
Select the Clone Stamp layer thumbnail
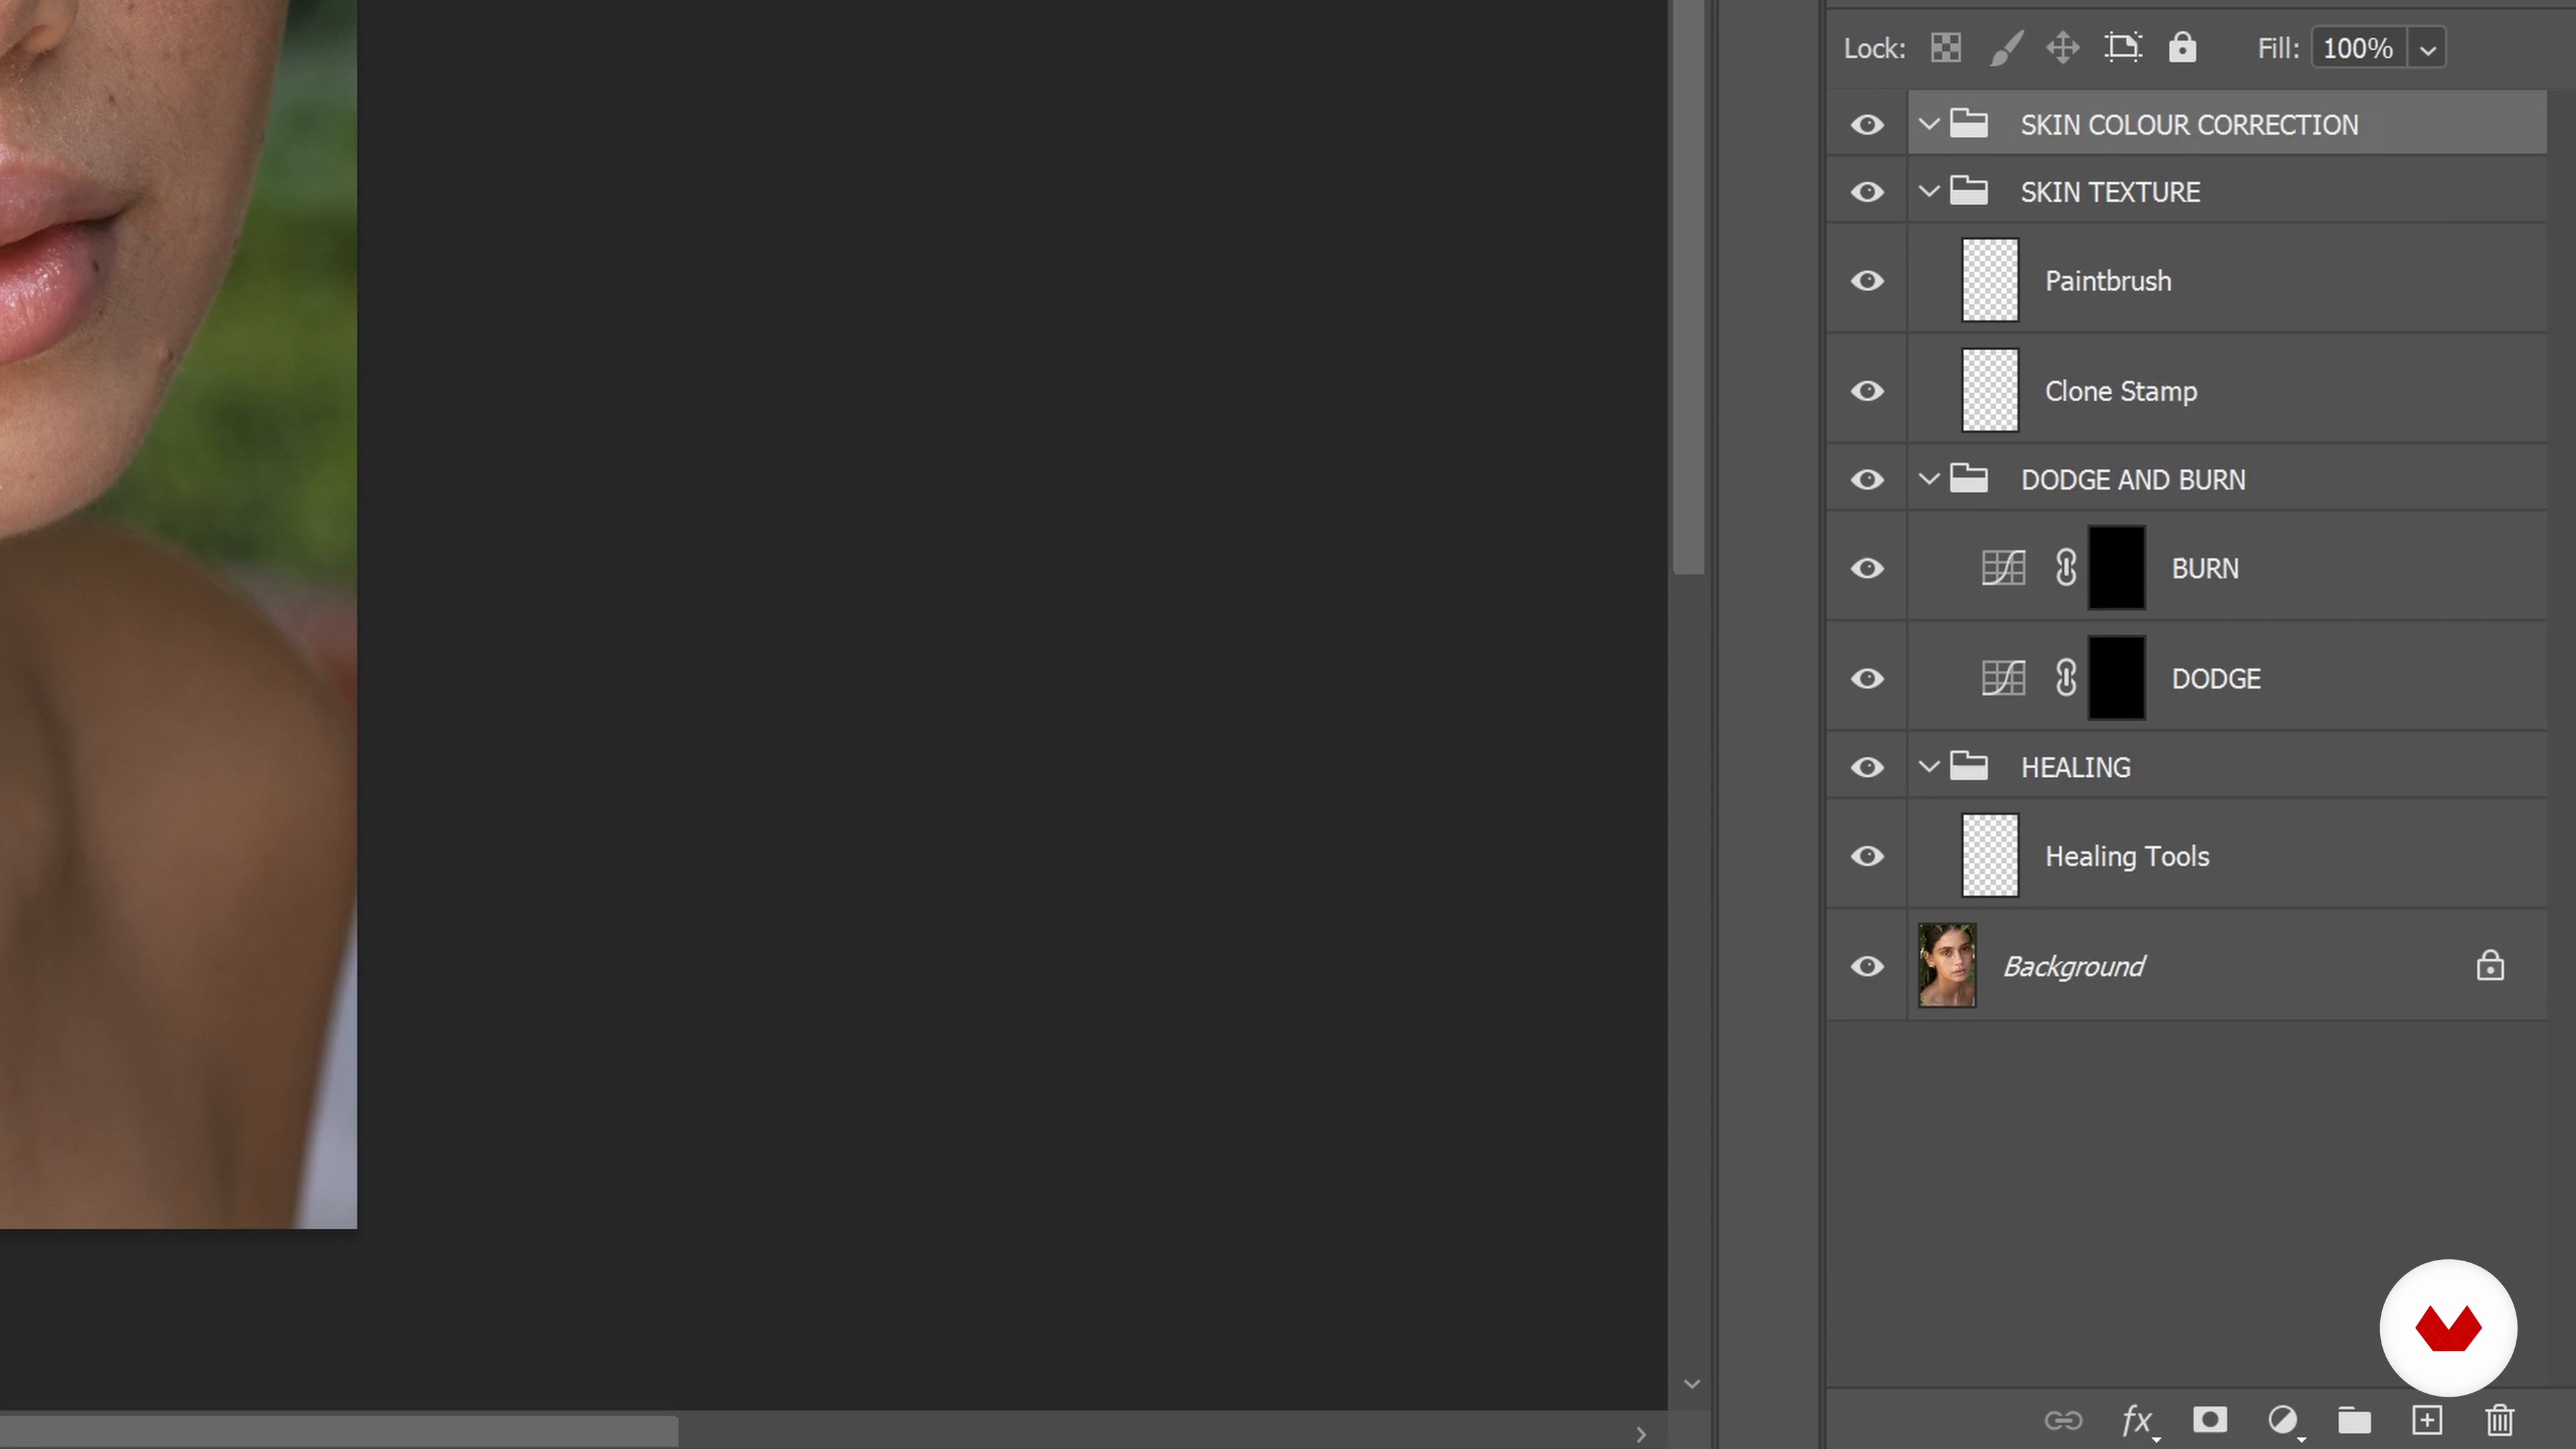point(1990,390)
